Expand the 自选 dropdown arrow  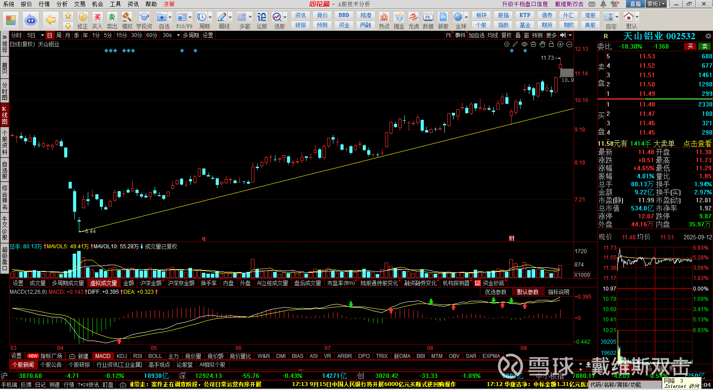pyautogui.click(x=171, y=17)
